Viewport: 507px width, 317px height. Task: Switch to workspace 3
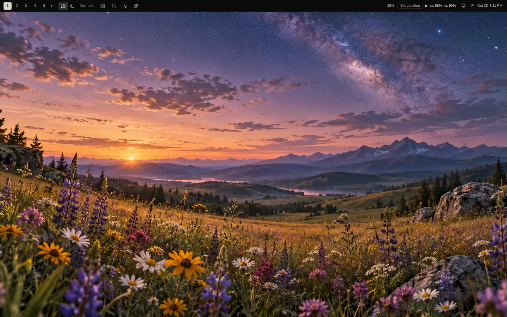click(x=26, y=6)
